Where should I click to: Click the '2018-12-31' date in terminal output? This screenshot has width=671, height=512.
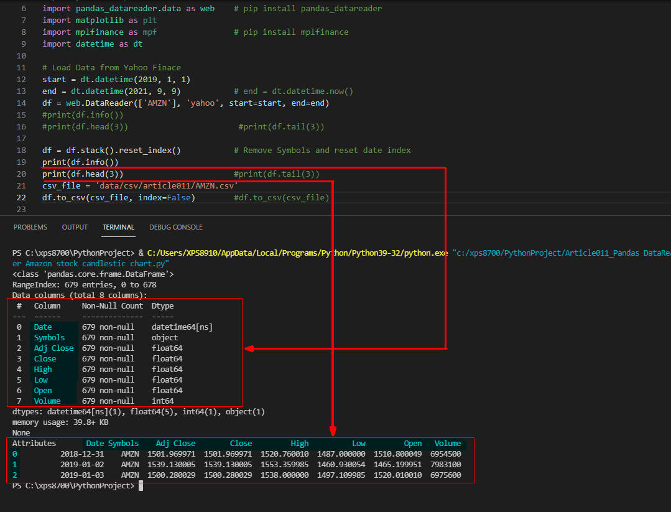pyautogui.click(x=81, y=454)
